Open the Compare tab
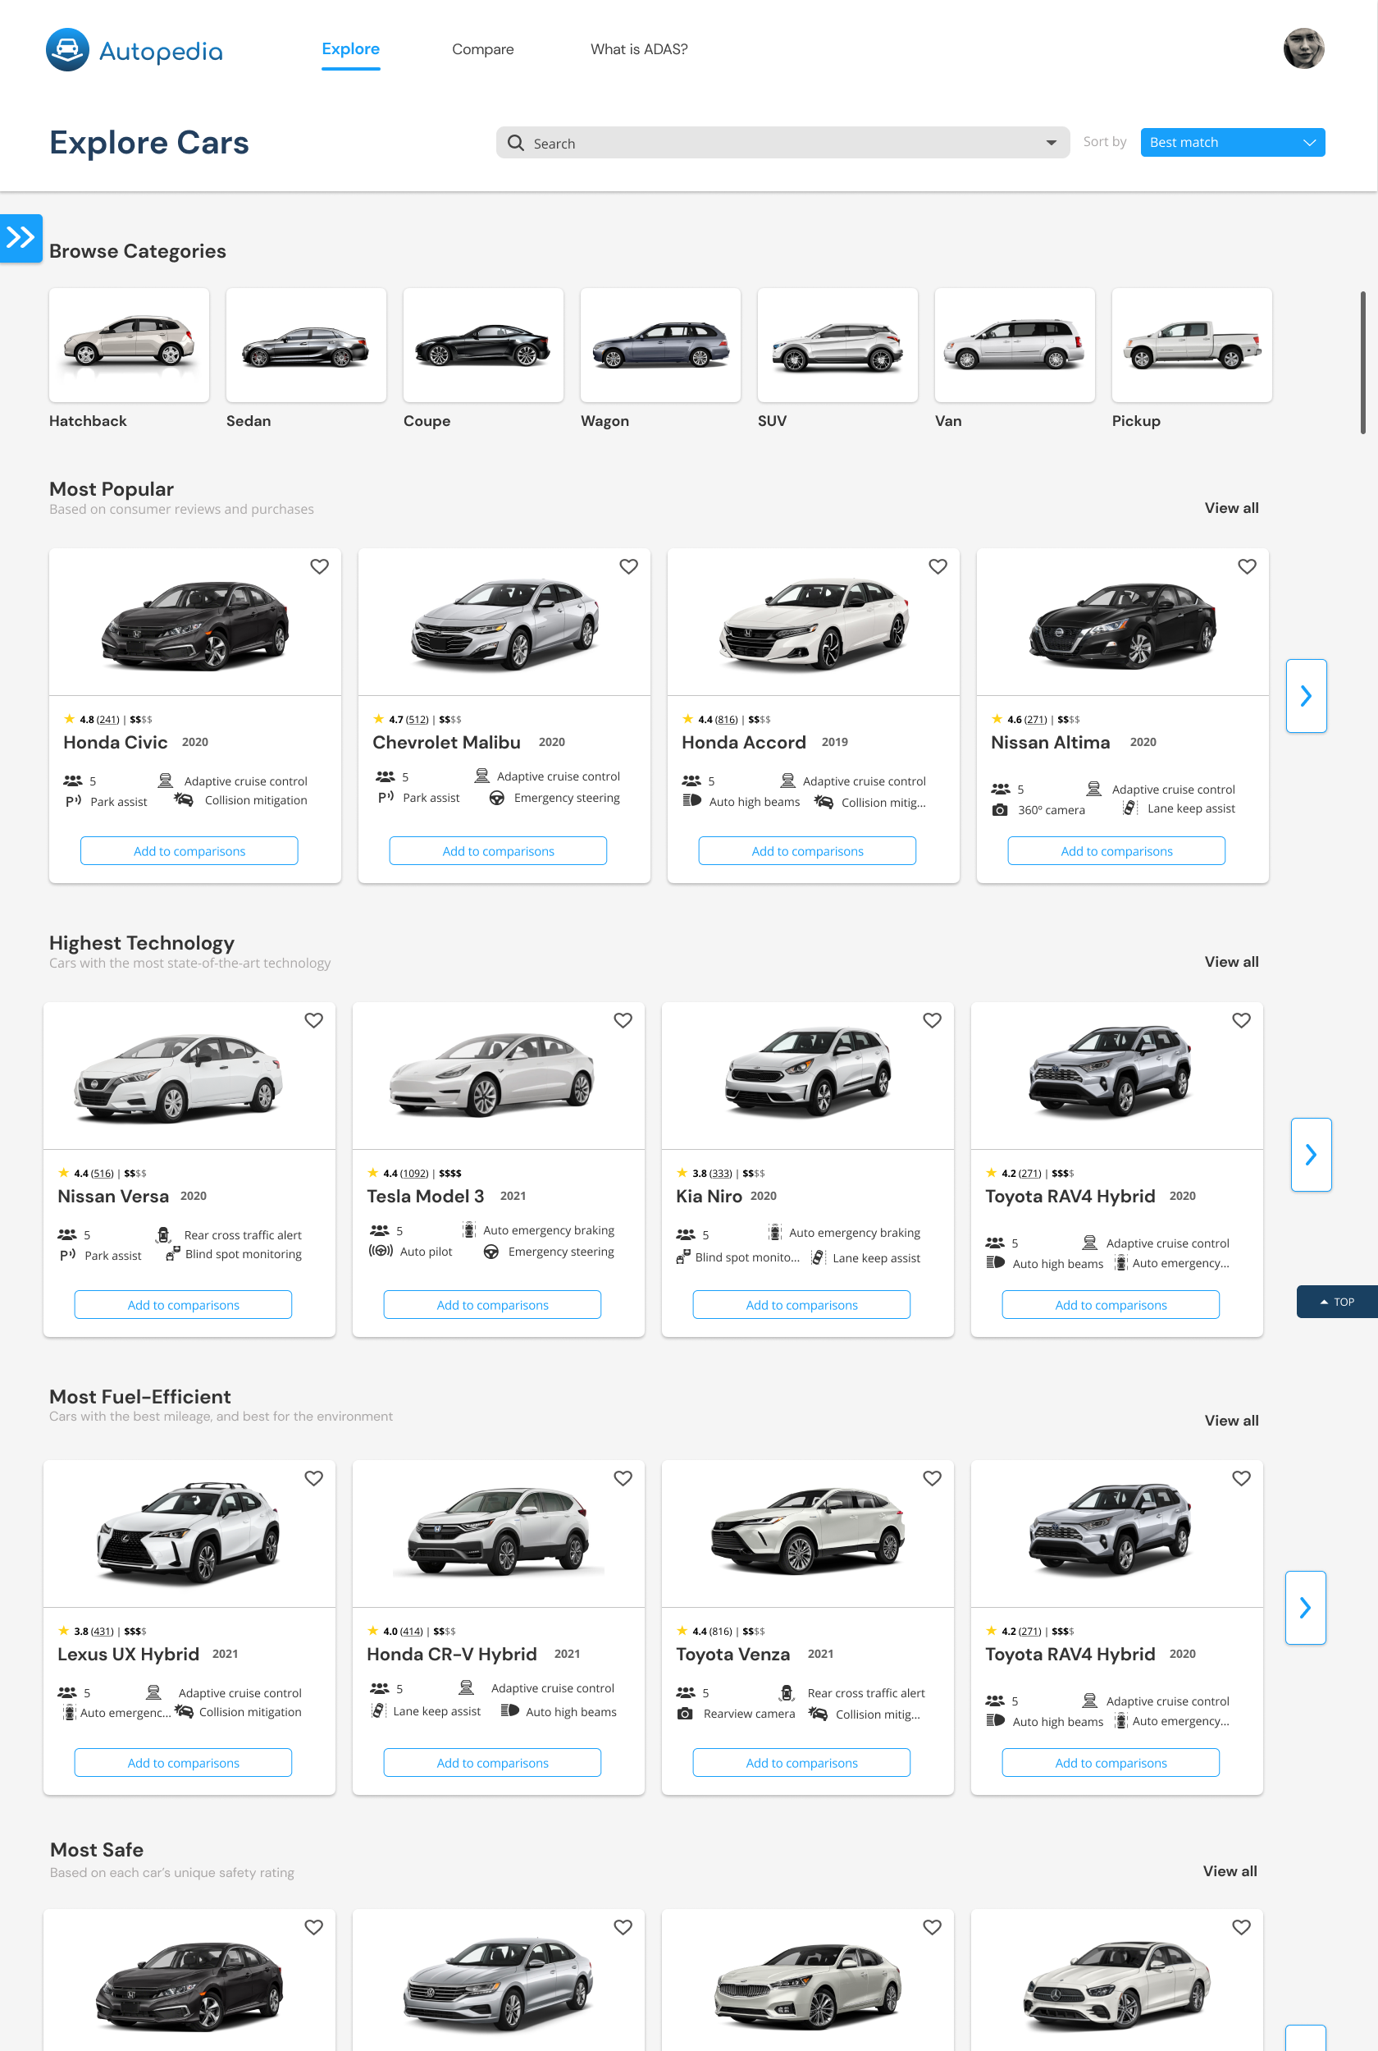Viewport: 1378px width, 2051px height. pos(482,49)
